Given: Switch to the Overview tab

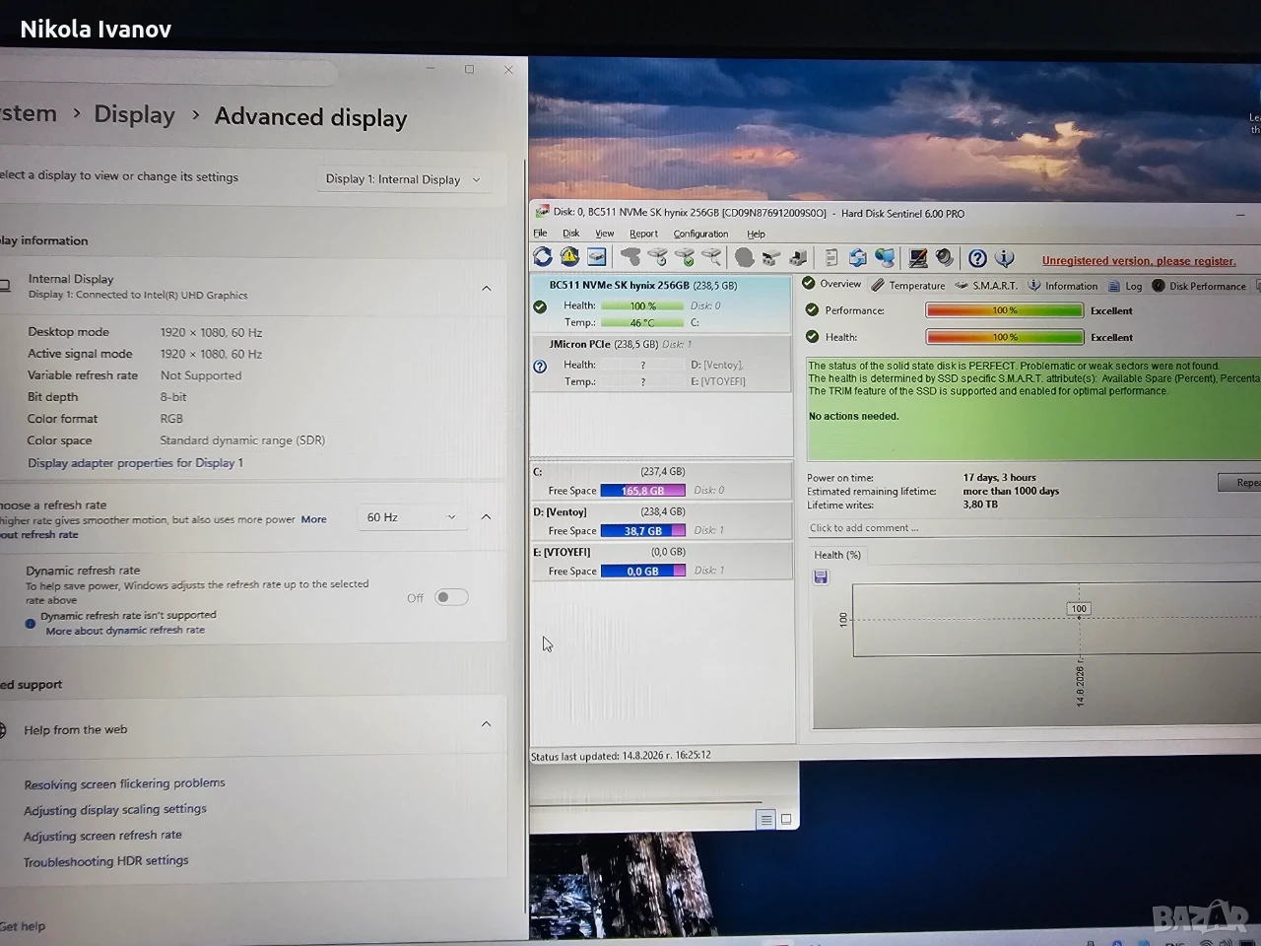Looking at the screenshot, I should pos(832,284).
